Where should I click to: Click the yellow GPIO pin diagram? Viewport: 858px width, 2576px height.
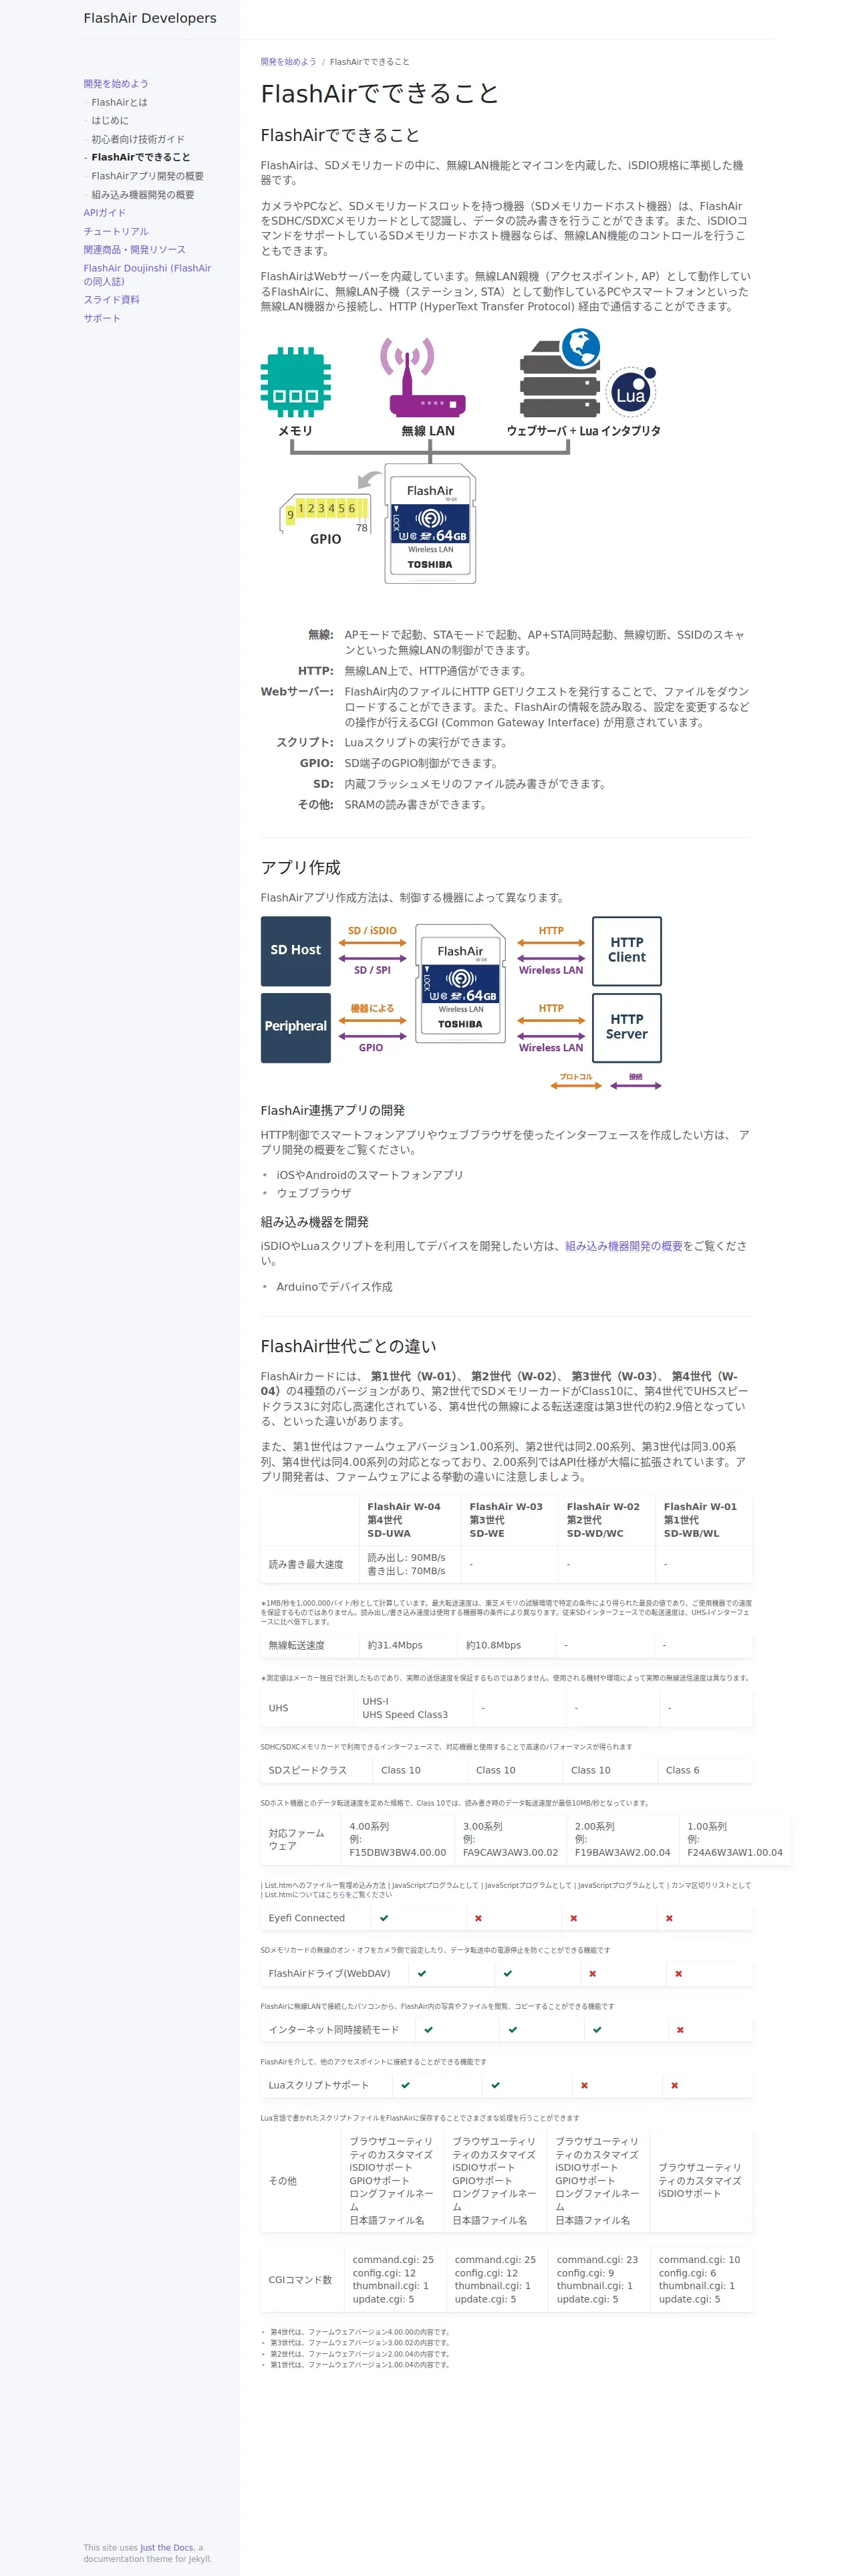point(325,513)
